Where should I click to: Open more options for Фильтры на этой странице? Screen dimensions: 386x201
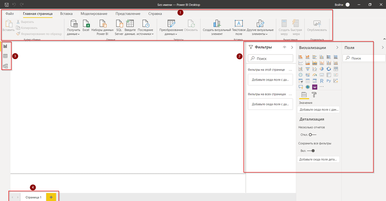290,70
